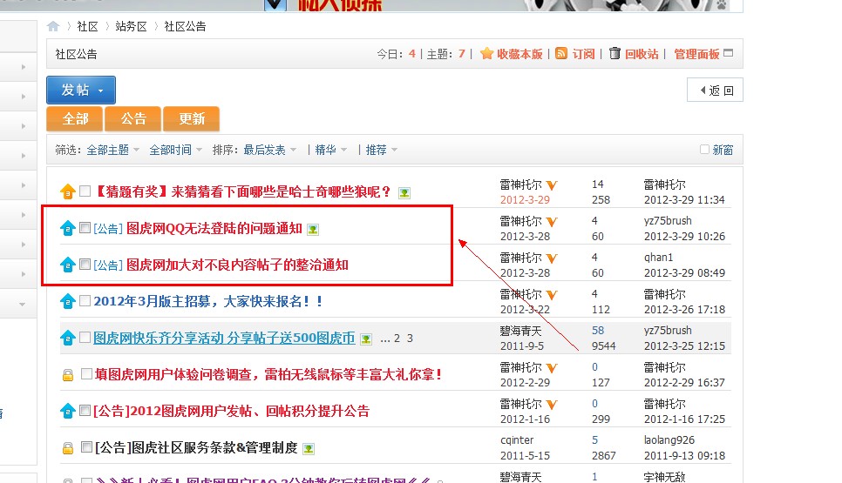Open thread 2012年3月版主招募，大家快来报名
The height and width of the screenshot is (483, 842).
(208, 301)
